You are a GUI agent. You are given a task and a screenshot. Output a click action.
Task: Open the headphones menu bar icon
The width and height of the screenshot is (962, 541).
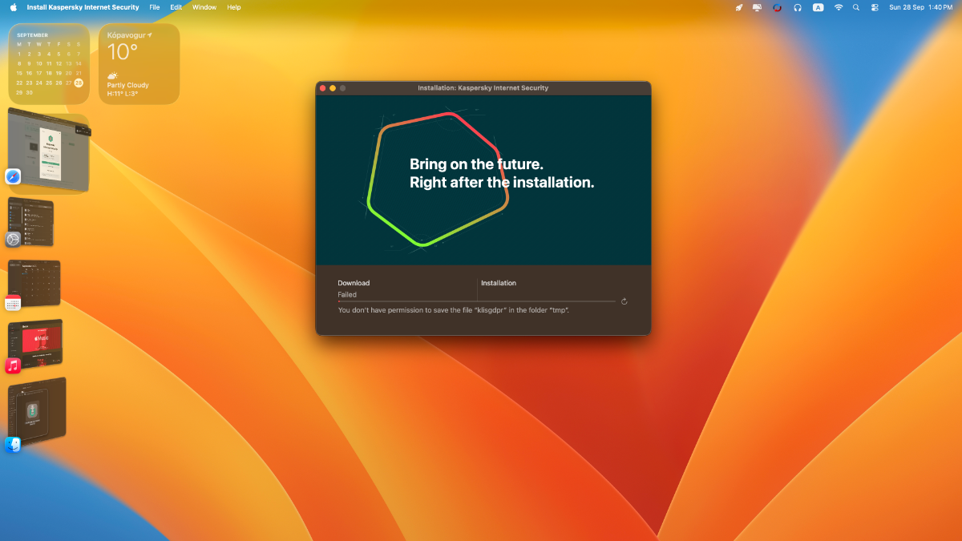click(x=797, y=7)
